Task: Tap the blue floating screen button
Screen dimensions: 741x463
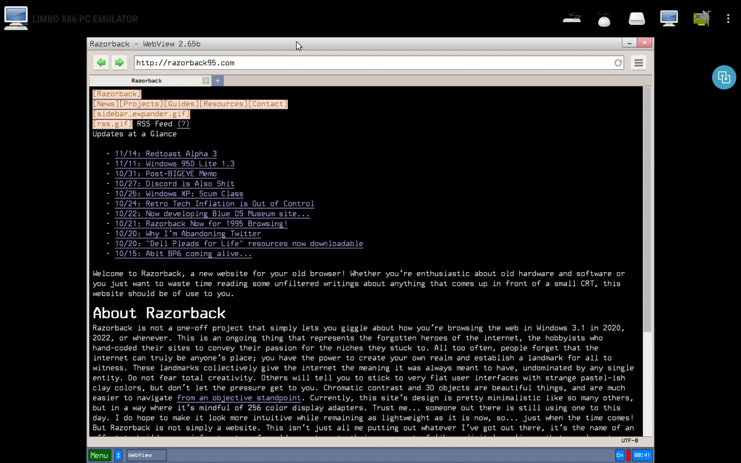Action: (724, 77)
